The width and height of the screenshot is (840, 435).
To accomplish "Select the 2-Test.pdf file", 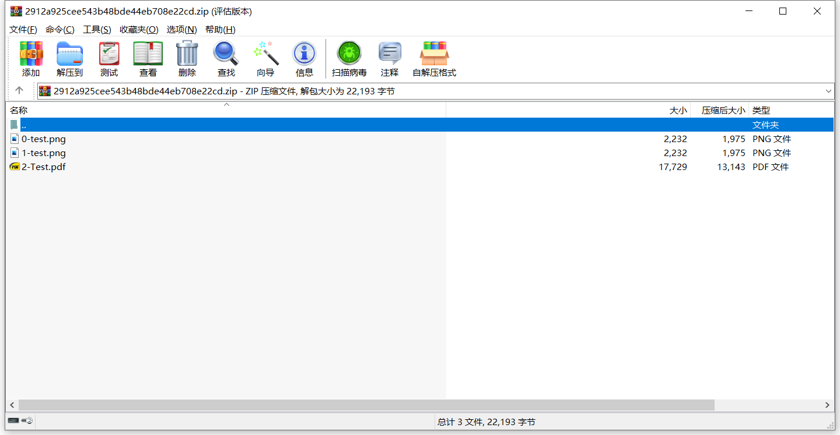I will coord(43,167).
